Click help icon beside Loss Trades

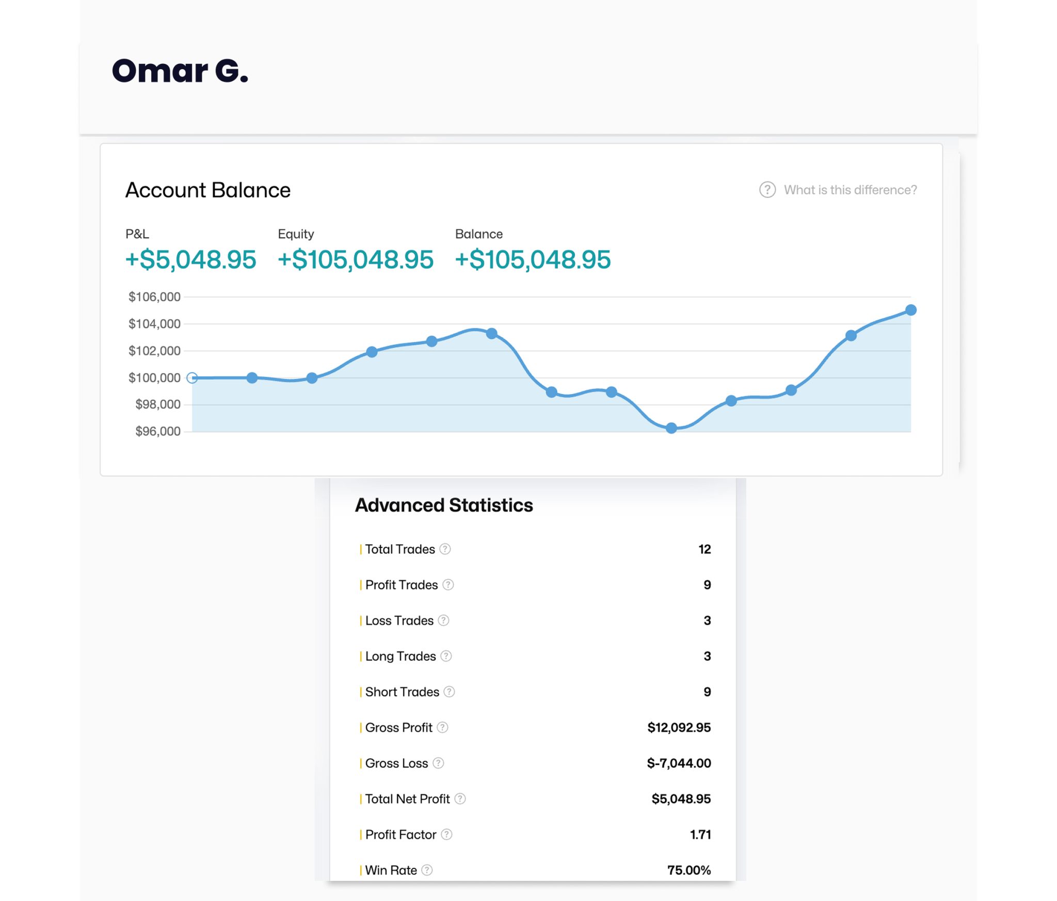[443, 620]
